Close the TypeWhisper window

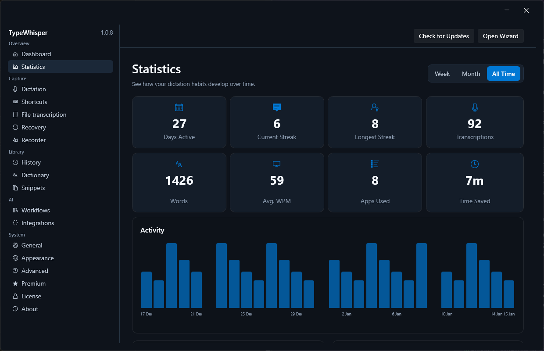526,10
